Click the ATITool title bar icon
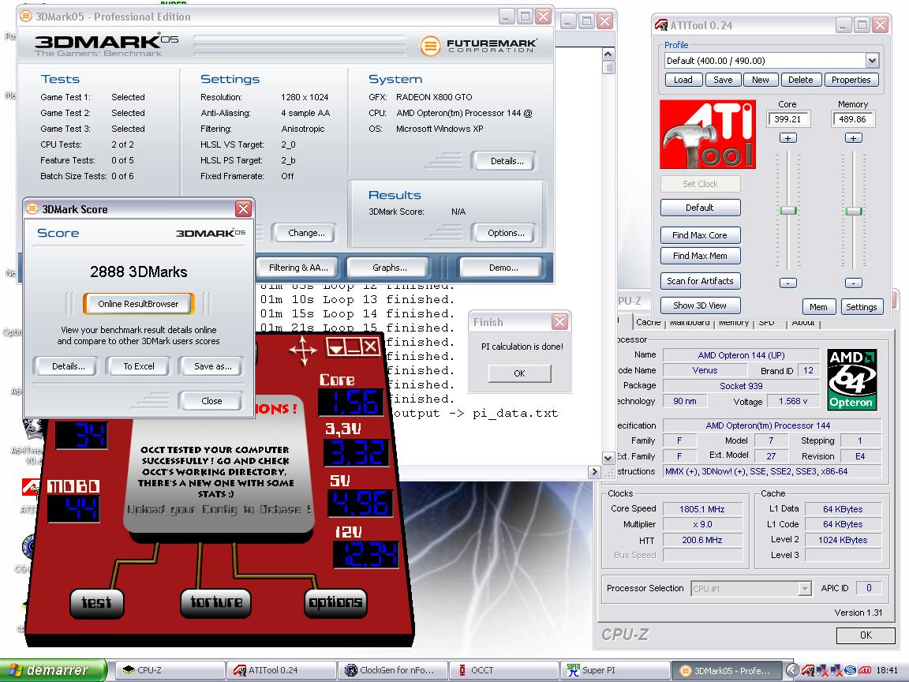The image size is (909, 682). (661, 25)
